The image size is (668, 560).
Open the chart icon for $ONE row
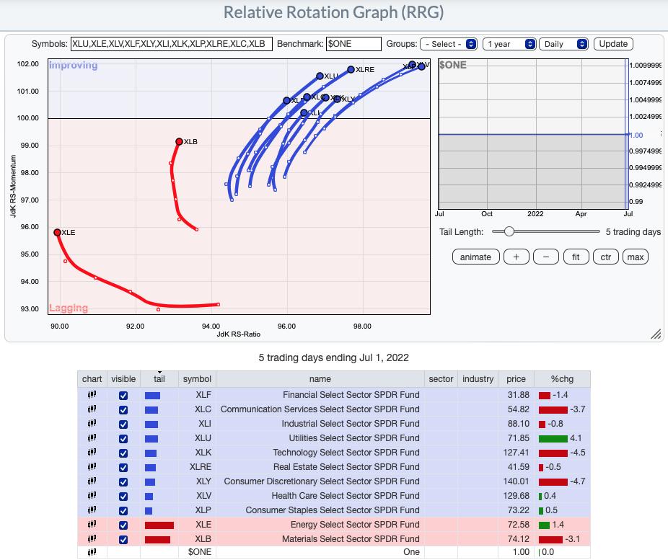point(92,553)
